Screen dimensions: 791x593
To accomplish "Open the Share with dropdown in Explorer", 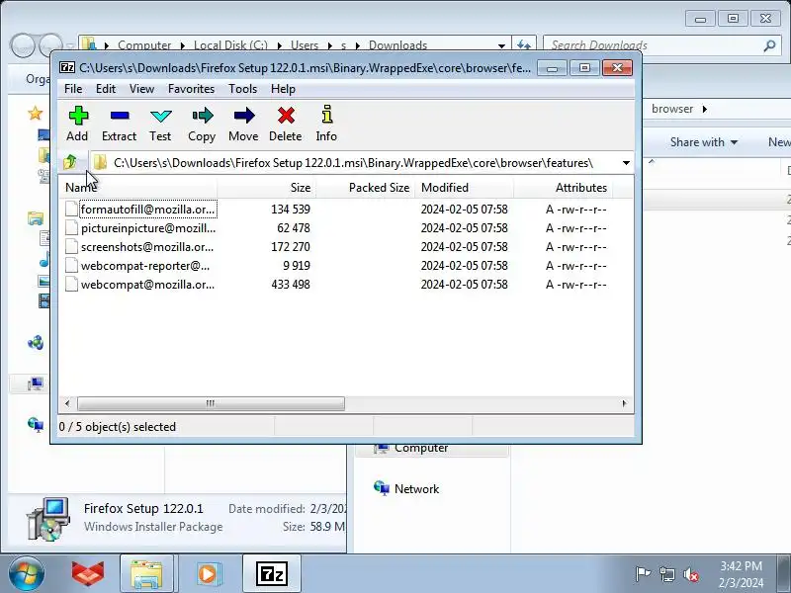I will tap(704, 142).
